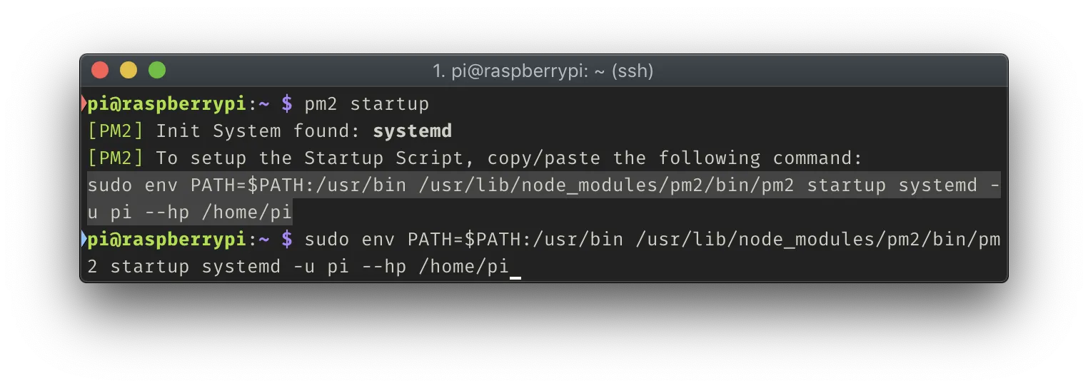Click the second '[PM2]' tag before 'To setup'

(116, 158)
